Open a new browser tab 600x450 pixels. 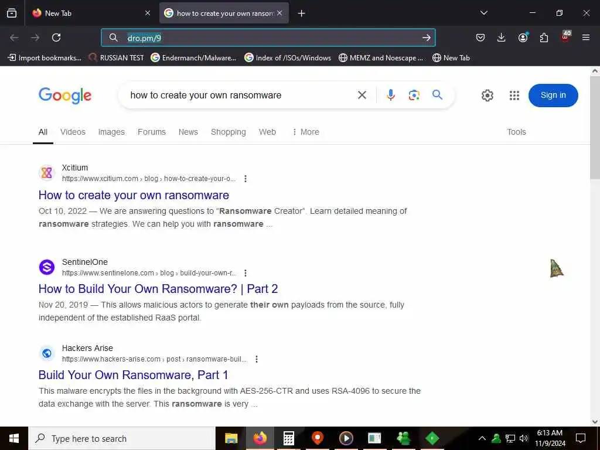pos(302,13)
